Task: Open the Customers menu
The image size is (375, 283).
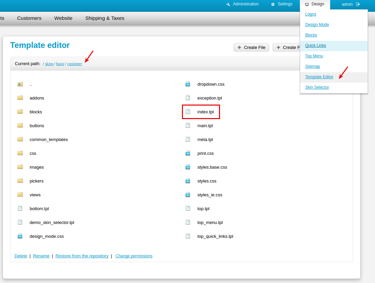Action: pyautogui.click(x=29, y=18)
